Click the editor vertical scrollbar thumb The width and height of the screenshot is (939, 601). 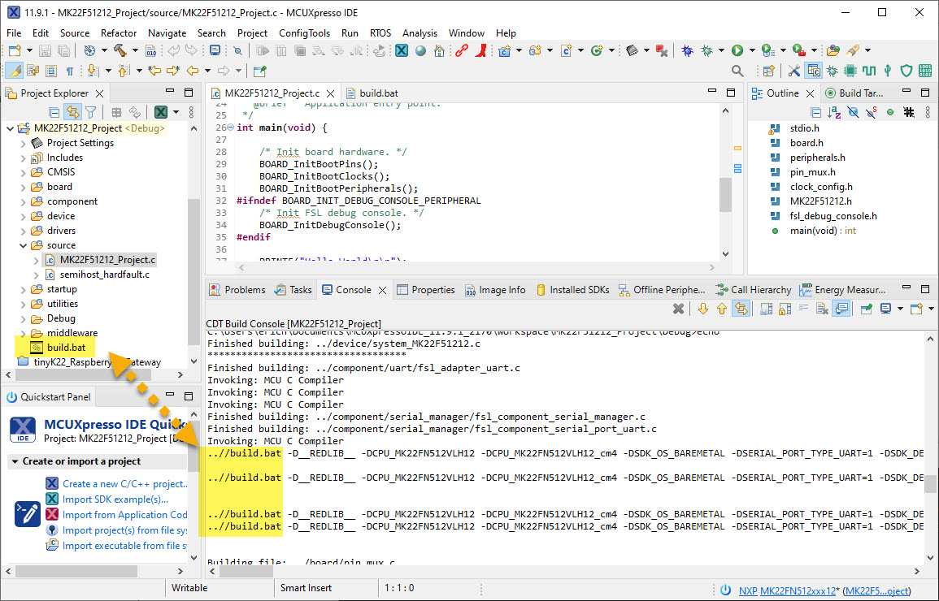(725, 194)
